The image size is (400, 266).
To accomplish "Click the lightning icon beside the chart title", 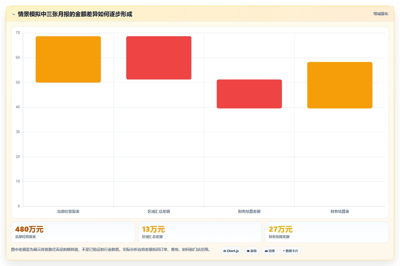I will [13, 14].
